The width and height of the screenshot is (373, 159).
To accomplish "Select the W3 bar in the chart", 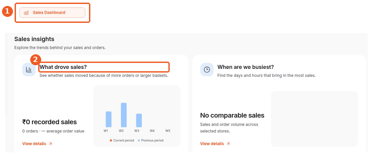I will (x=139, y=121).
